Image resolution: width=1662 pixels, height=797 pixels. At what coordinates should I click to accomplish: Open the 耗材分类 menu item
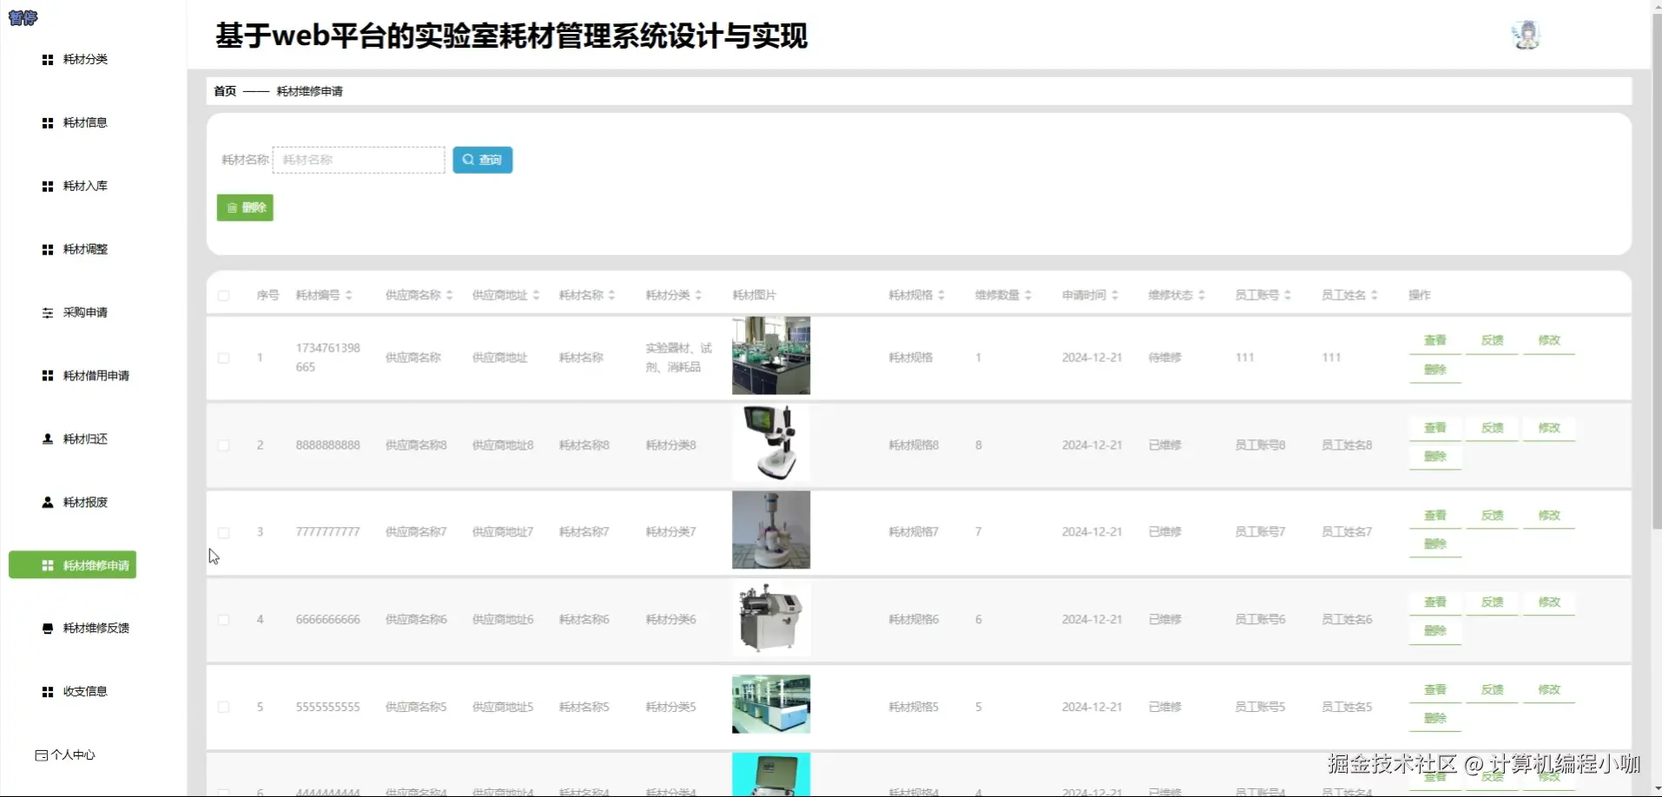85,60
